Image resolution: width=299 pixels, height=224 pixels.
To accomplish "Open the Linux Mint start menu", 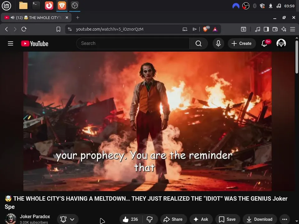I will [x=6, y=6].
